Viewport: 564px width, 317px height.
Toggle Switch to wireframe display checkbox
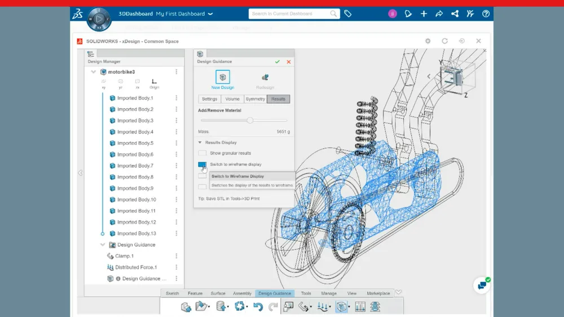tap(202, 164)
